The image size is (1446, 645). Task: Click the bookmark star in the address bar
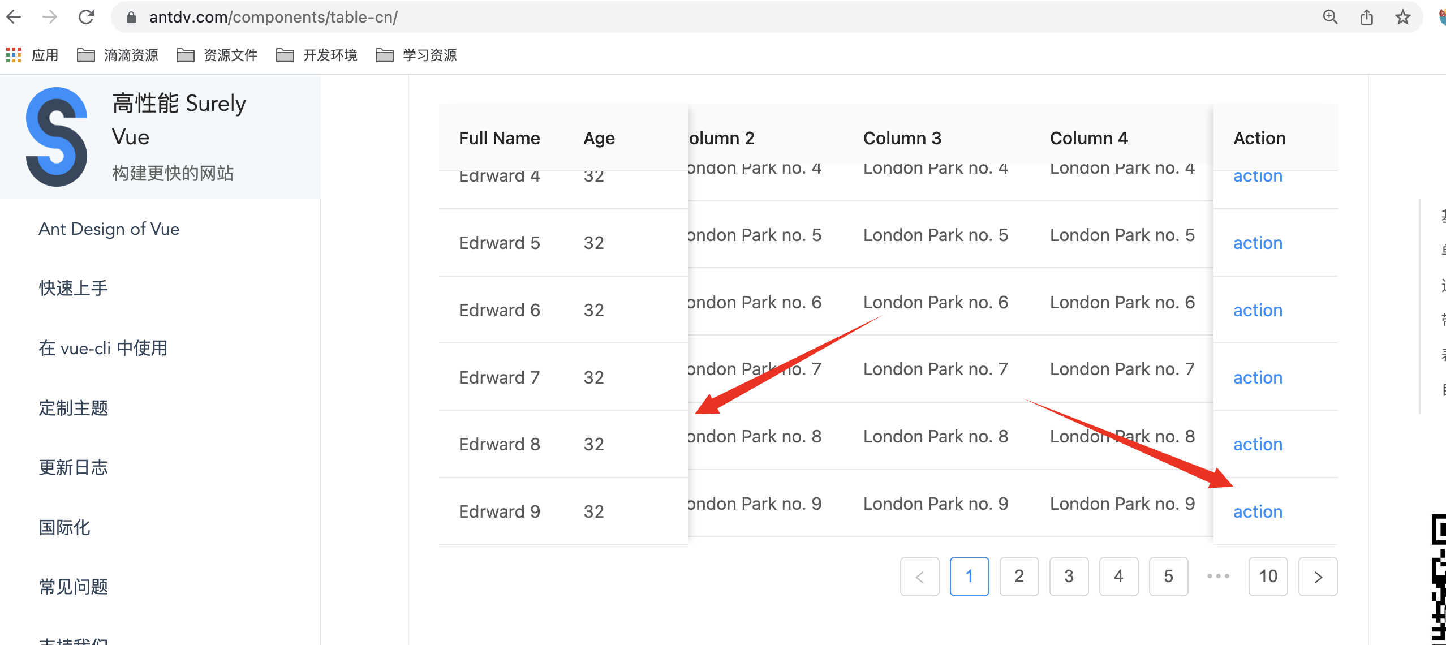(x=1403, y=17)
